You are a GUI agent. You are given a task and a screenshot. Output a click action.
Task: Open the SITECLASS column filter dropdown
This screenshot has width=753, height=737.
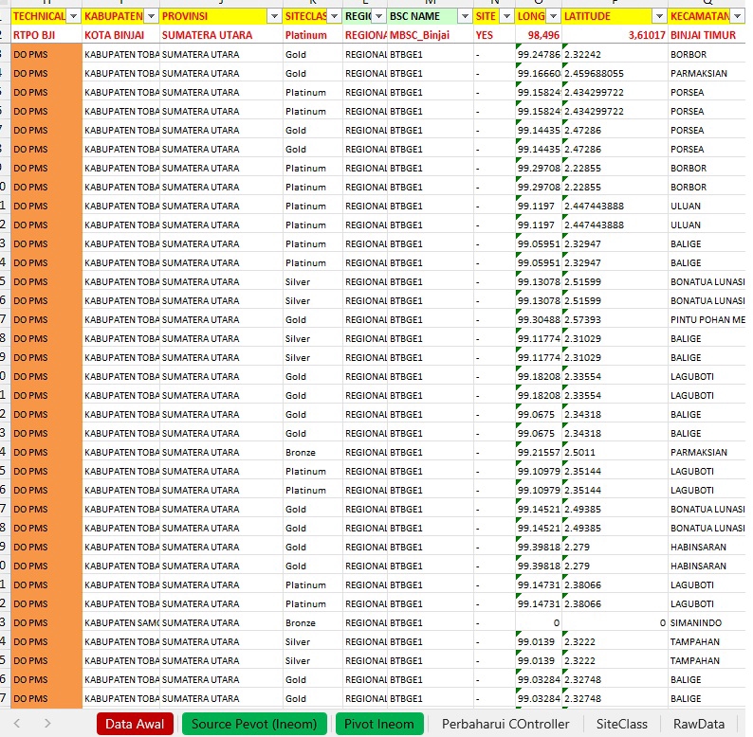click(335, 16)
